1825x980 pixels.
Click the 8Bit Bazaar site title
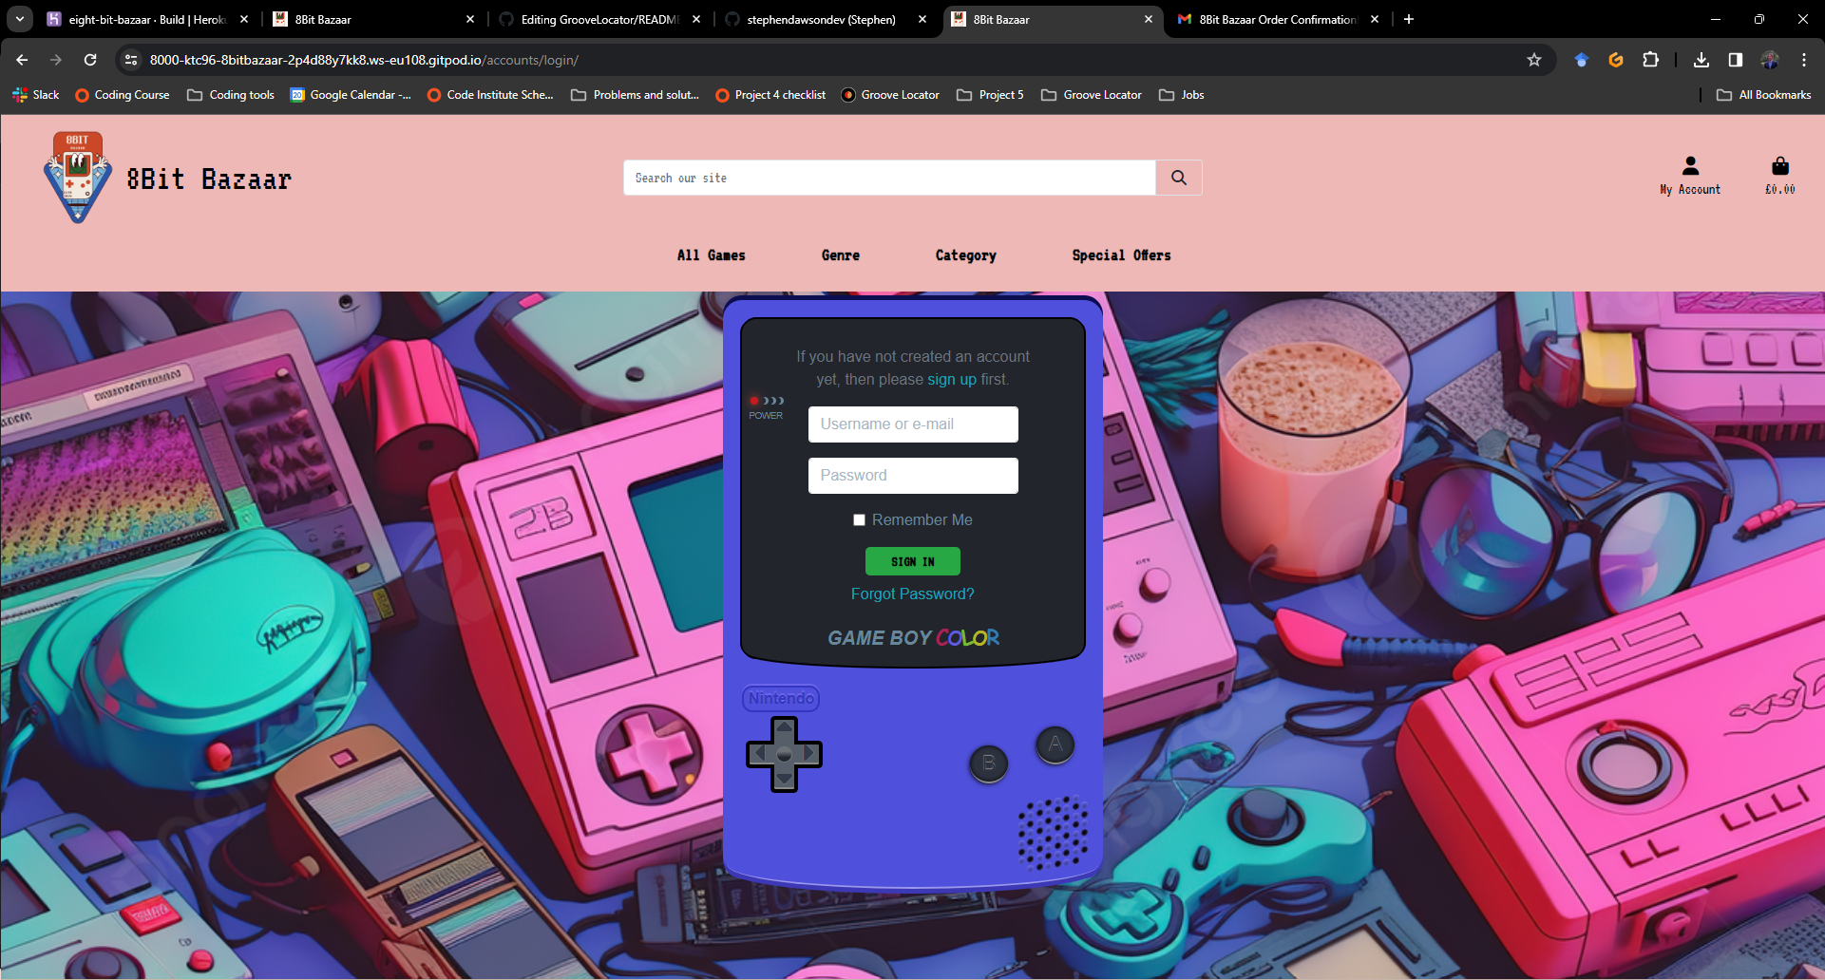click(x=209, y=179)
